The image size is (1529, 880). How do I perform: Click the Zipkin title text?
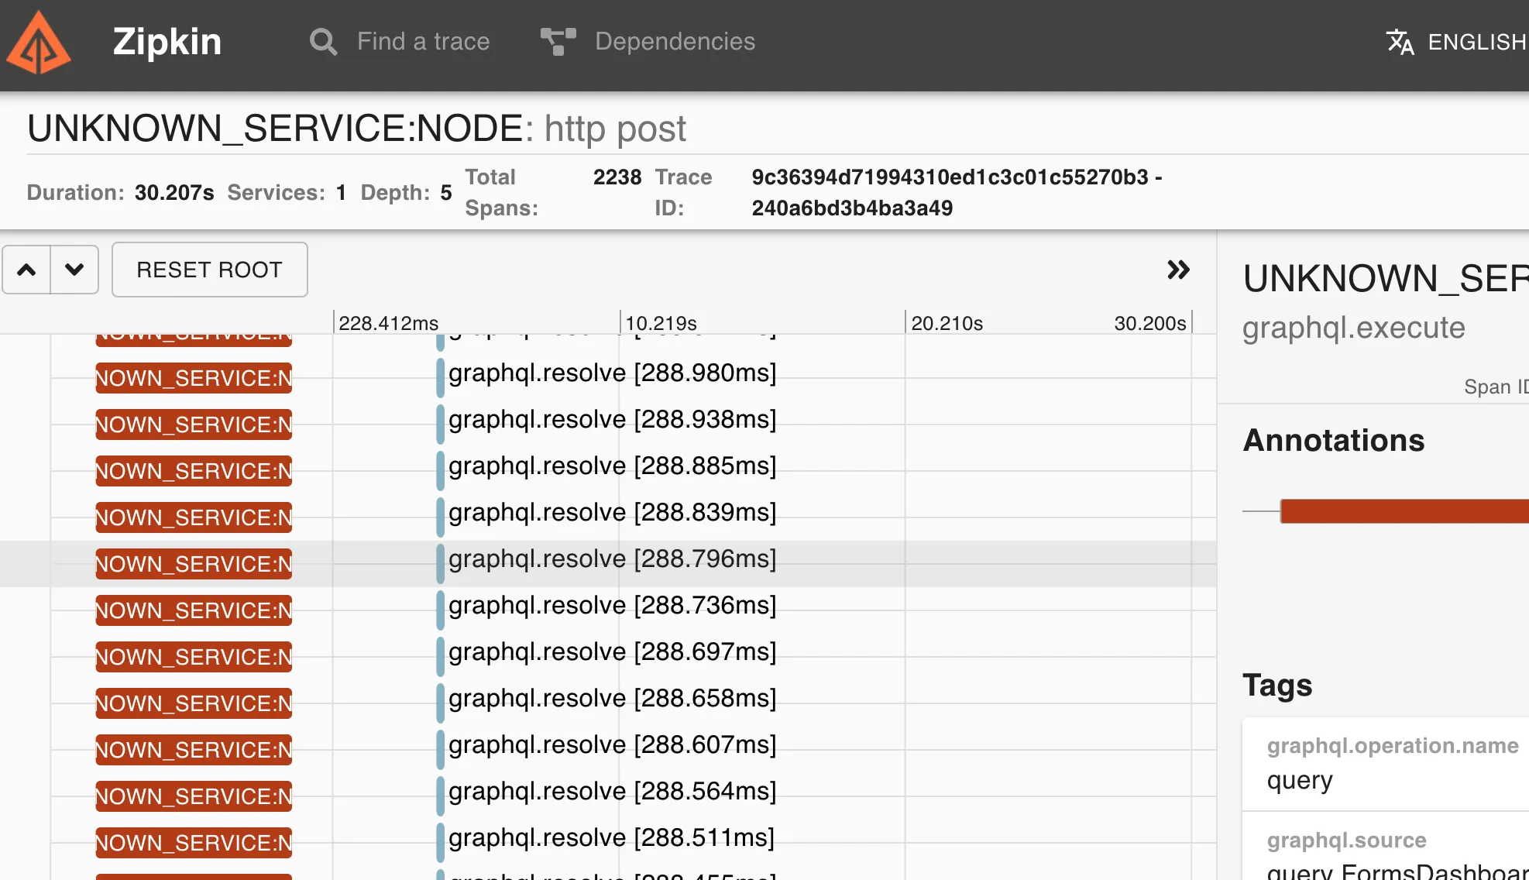[x=167, y=42]
